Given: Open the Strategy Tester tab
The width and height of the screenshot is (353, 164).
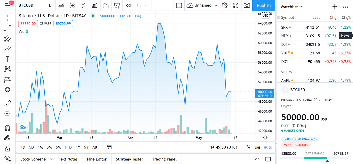Looking at the screenshot, I should click(x=129, y=159).
